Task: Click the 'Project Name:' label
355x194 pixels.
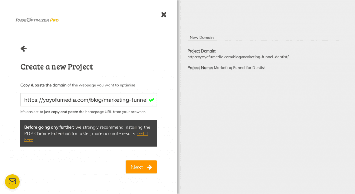Action: click(200, 68)
